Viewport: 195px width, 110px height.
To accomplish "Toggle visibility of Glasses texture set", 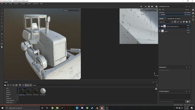I will pos(160,13).
